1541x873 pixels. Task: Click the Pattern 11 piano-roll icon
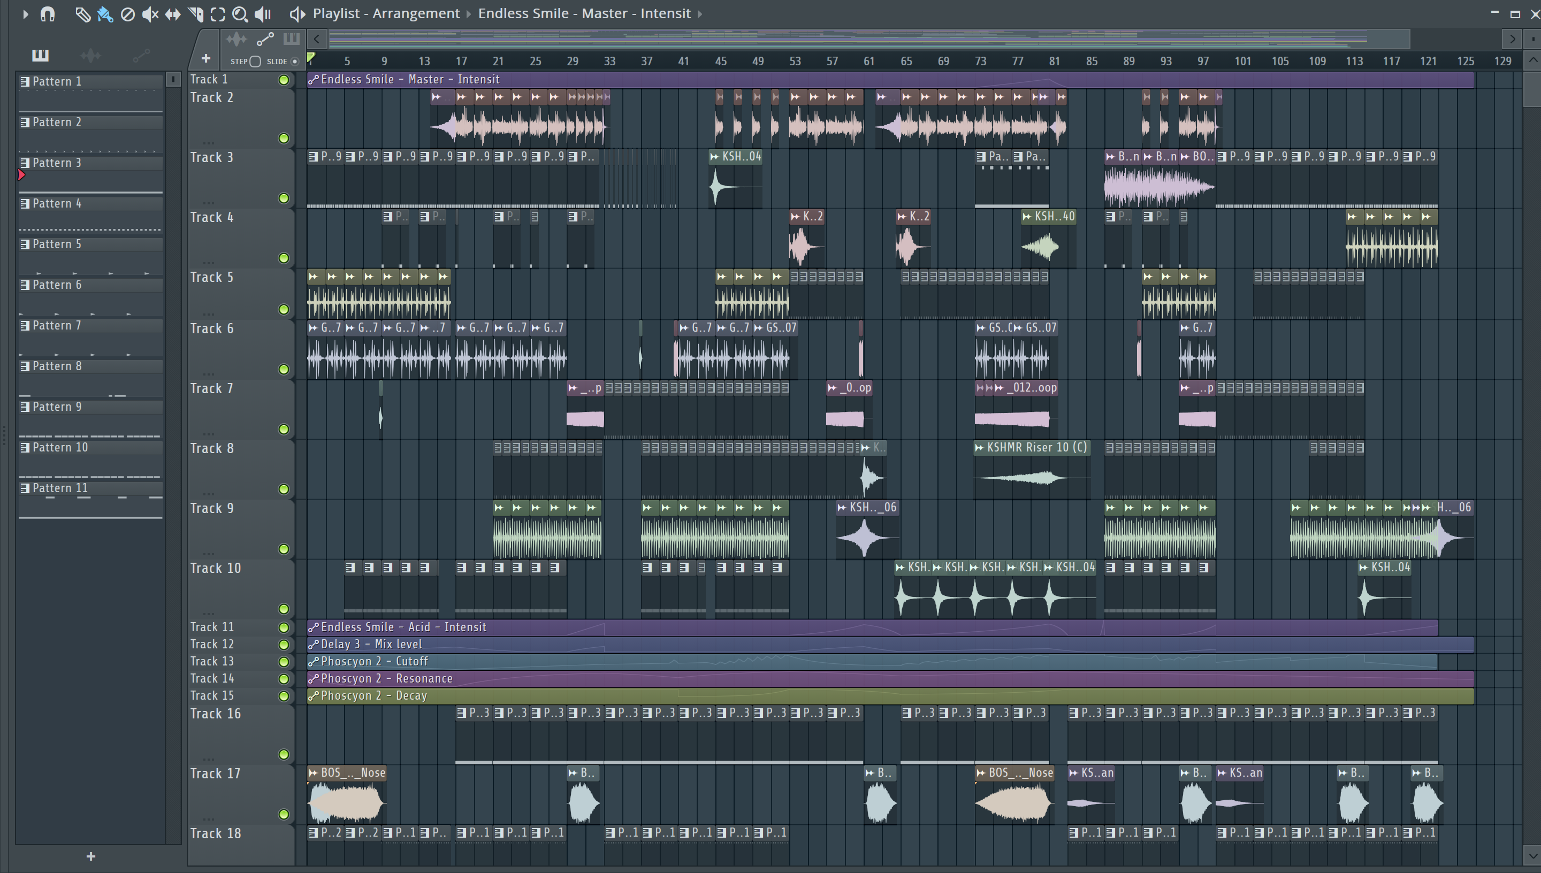click(25, 489)
